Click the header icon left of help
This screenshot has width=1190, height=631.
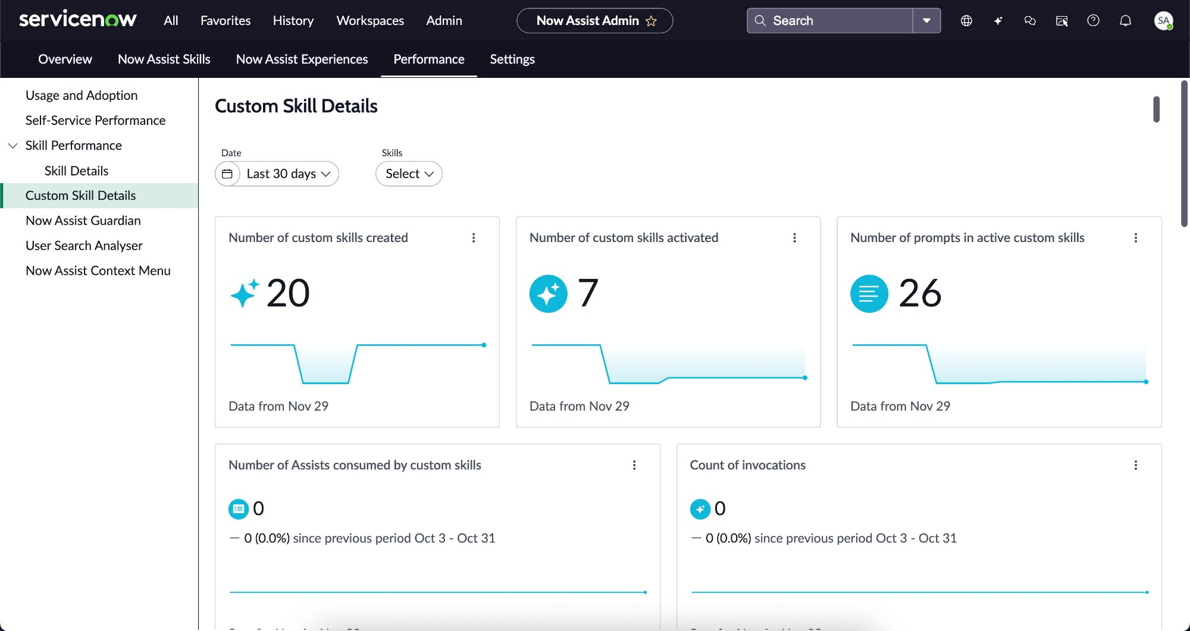pos(1061,21)
